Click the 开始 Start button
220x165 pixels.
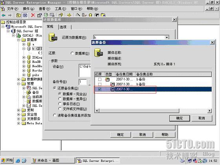pos(7,160)
